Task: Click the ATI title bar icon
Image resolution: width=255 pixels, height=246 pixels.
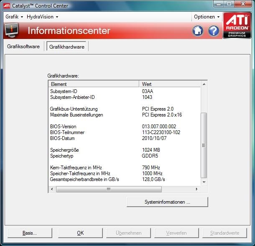Action: 7,6
